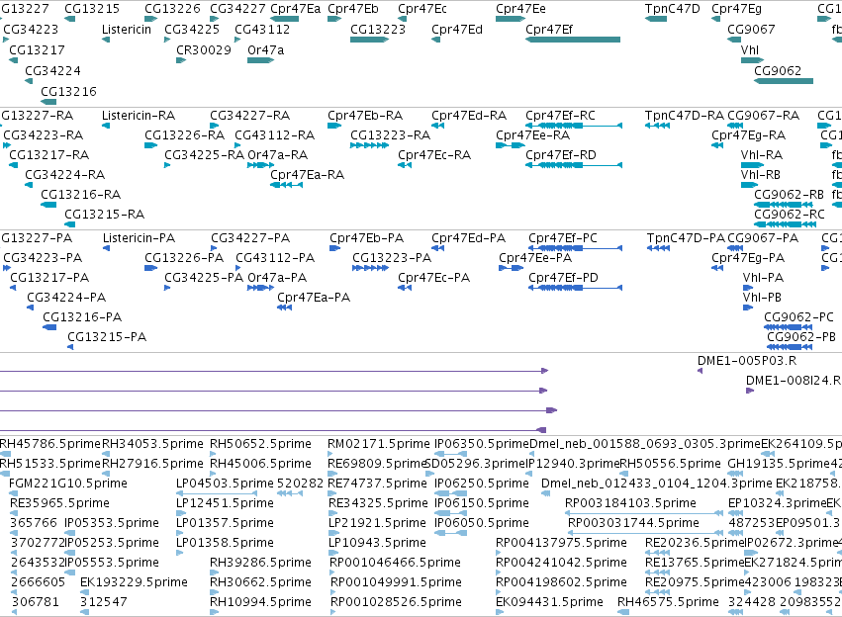
Task: Click the RP001028526.5prime EST label
Action: pyautogui.click(x=396, y=602)
